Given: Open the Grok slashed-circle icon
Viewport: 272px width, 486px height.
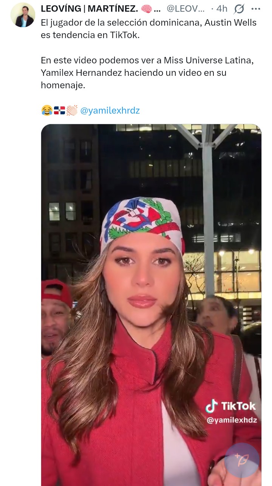Looking at the screenshot, I should tap(239, 9).
